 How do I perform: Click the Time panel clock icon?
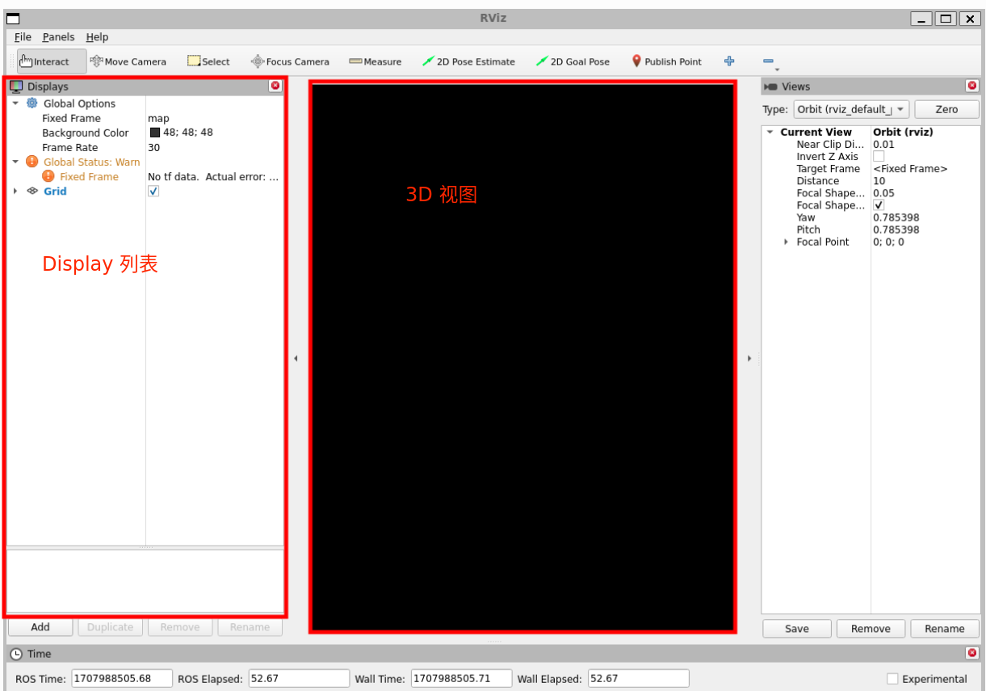[16, 654]
